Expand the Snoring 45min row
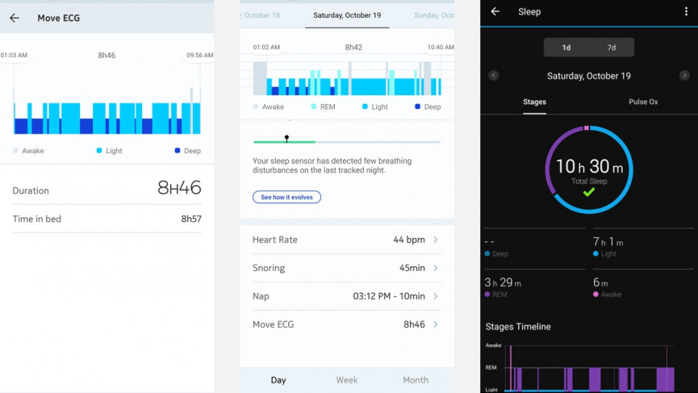The width and height of the screenshot is (698, 393). pyautogui.click(x=347, y=268)
